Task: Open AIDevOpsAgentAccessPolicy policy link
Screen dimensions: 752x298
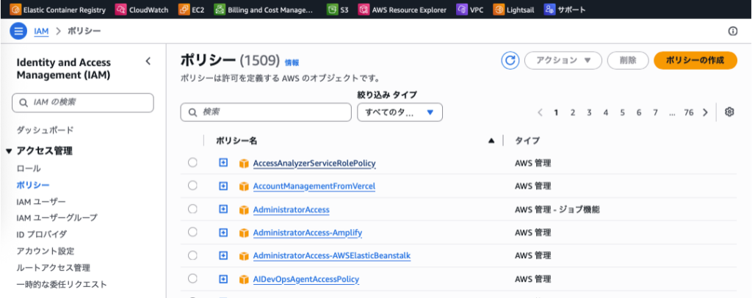Action: pos(306,279)
